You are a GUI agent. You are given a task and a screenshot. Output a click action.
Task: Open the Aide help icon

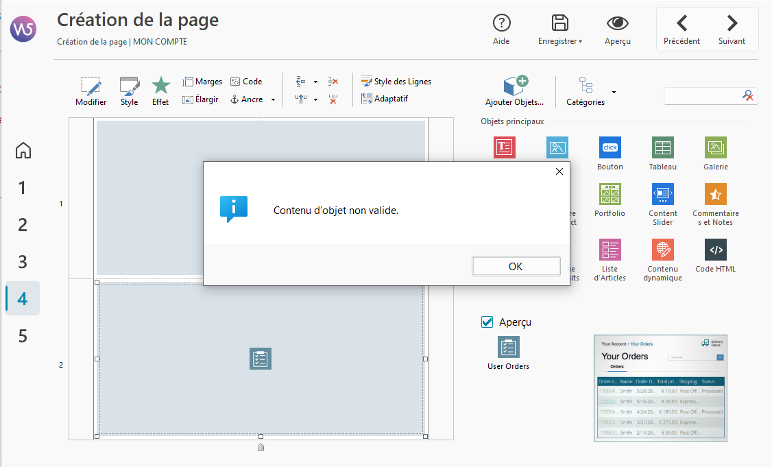coord(501,30)
